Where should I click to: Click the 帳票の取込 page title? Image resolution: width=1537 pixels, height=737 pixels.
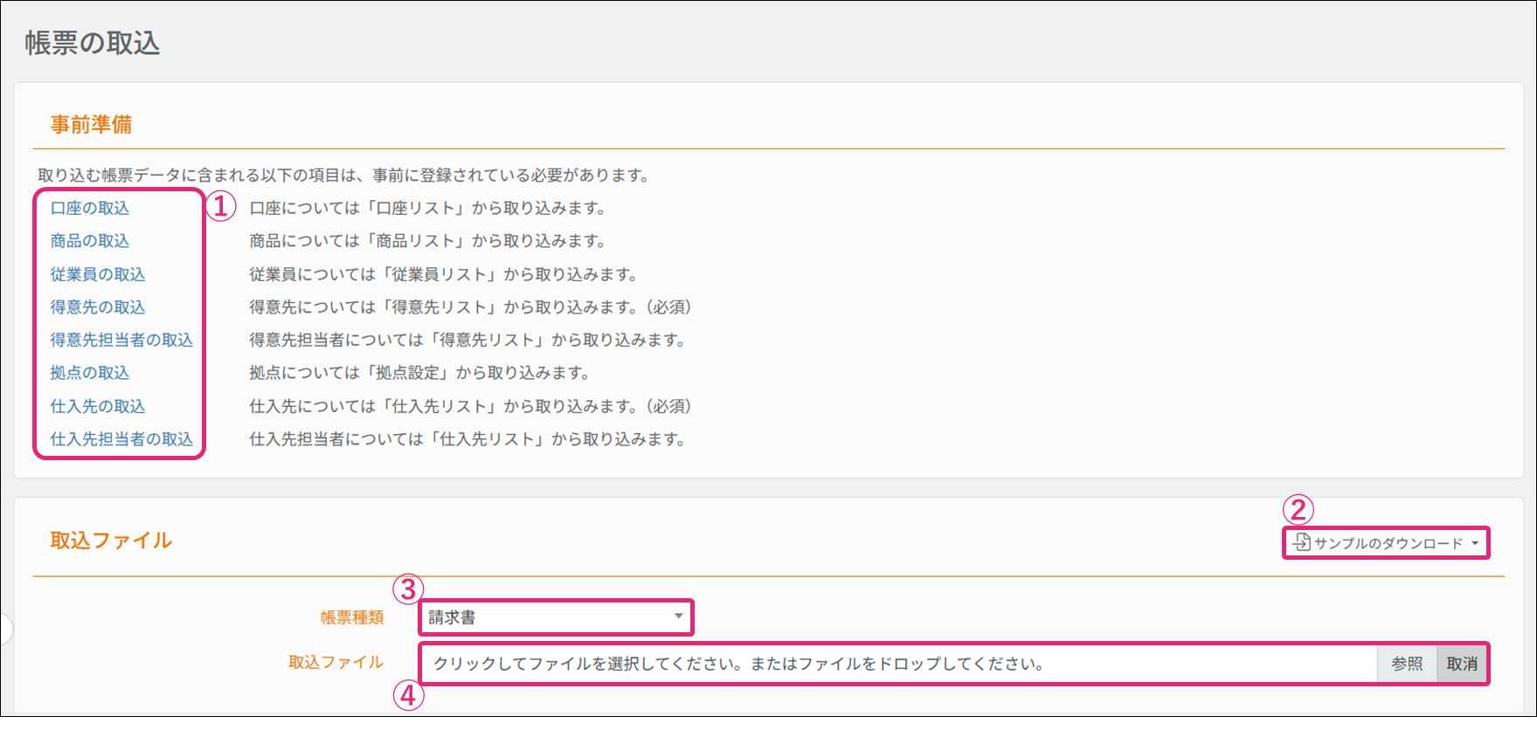click(x=93, y=44)
